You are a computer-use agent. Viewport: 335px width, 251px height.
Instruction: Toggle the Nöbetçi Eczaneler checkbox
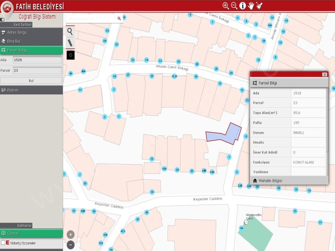pyautogui.click(x=3, y=243)
